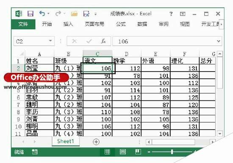Open the undo history dropdown arrow
The width and height of the screenshot is (233, 163).
coord(48,14)
